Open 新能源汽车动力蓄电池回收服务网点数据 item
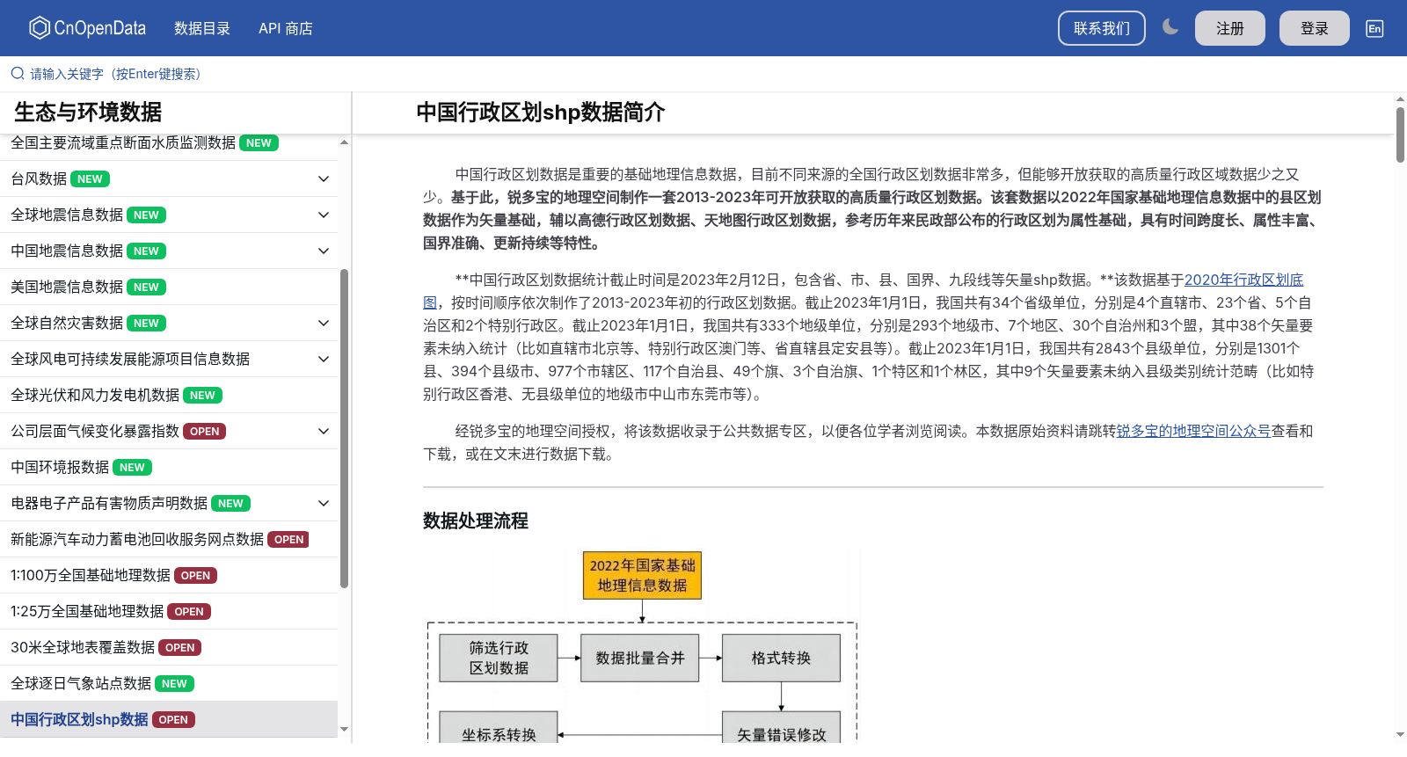1407x757 pixels. (x=169, y=540)
